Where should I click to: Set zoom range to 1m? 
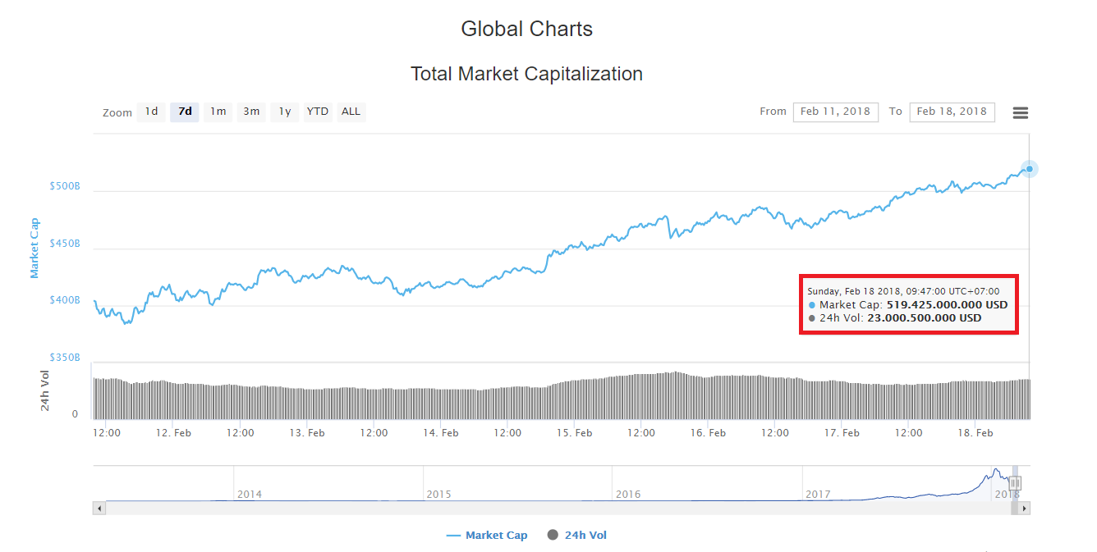pos(218,112)
